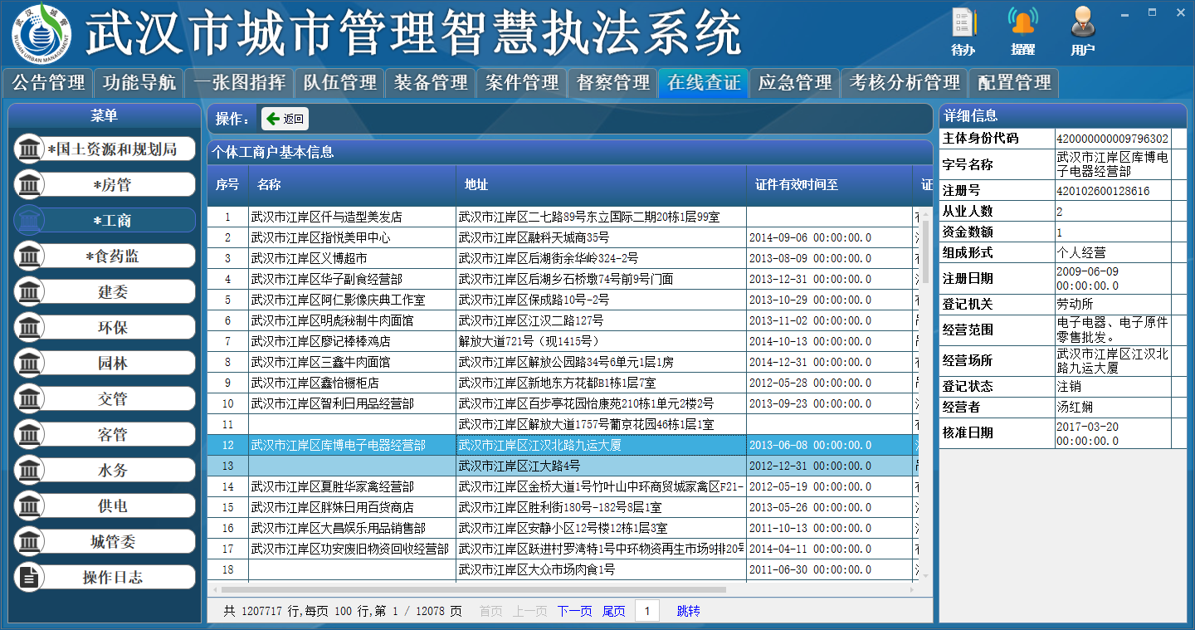The image size is (1195, 630).
Task: Click the green 返回 back arrow button
Action: [285, 119]
